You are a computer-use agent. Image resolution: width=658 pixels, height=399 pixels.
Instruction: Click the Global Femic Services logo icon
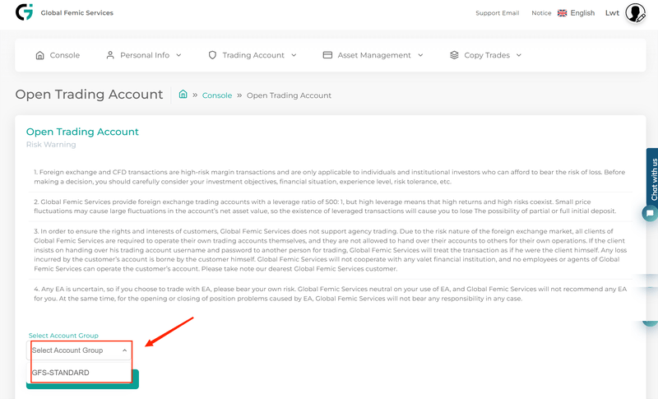tap(24, 12)
